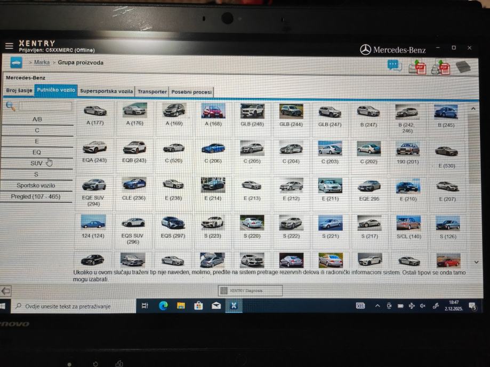Open File Explorer from taskbar
490x367 pixels.
181,306
